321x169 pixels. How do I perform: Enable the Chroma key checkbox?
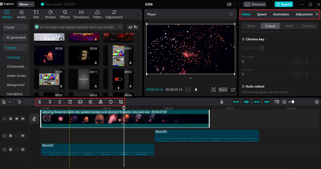(x=243, y=39)
